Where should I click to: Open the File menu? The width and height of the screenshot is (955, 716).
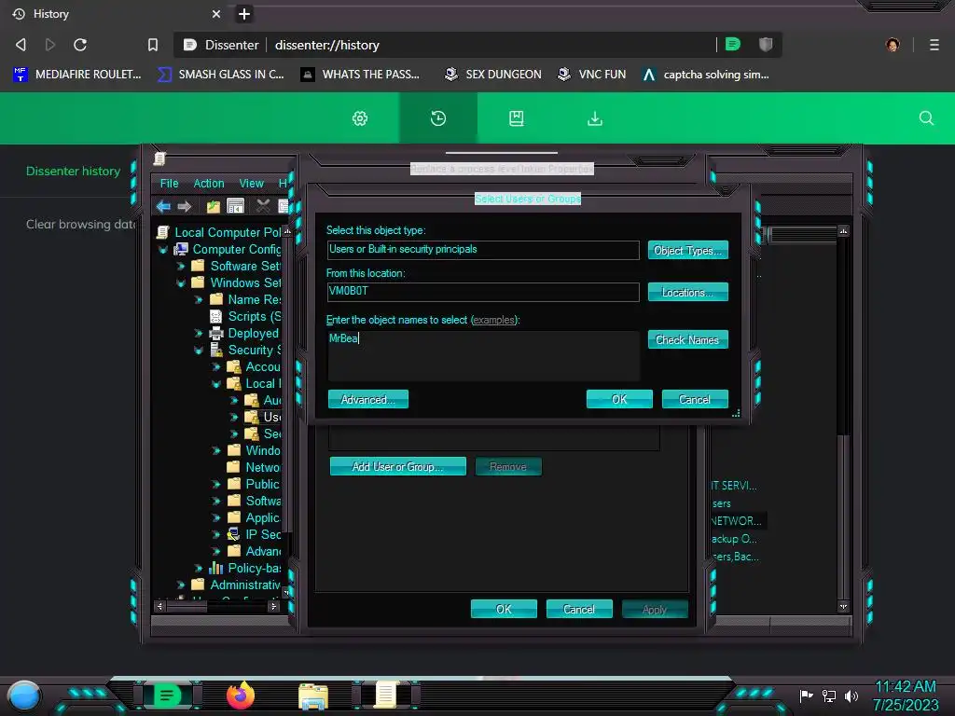click(x=170, y=184)
